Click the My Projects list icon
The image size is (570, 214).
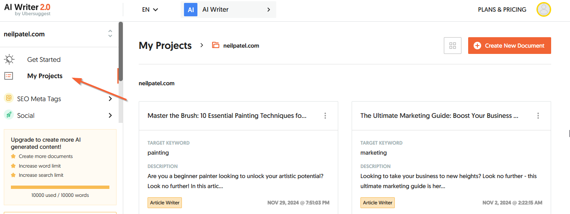pos(9,76)
